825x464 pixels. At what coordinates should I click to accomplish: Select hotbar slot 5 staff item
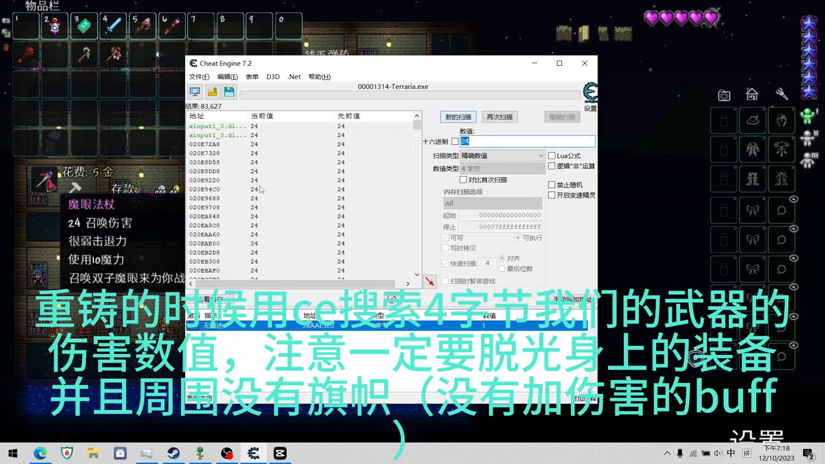(142, 27)
